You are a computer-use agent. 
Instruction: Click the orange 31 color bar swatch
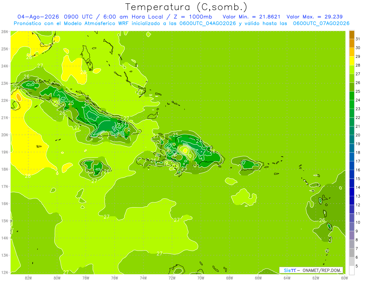352,35
